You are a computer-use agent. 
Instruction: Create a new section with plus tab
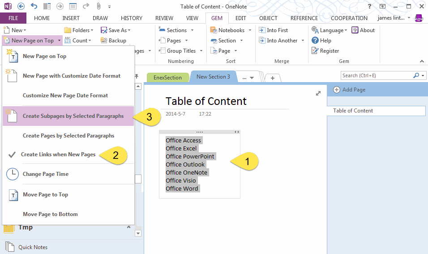coord(272,78)
